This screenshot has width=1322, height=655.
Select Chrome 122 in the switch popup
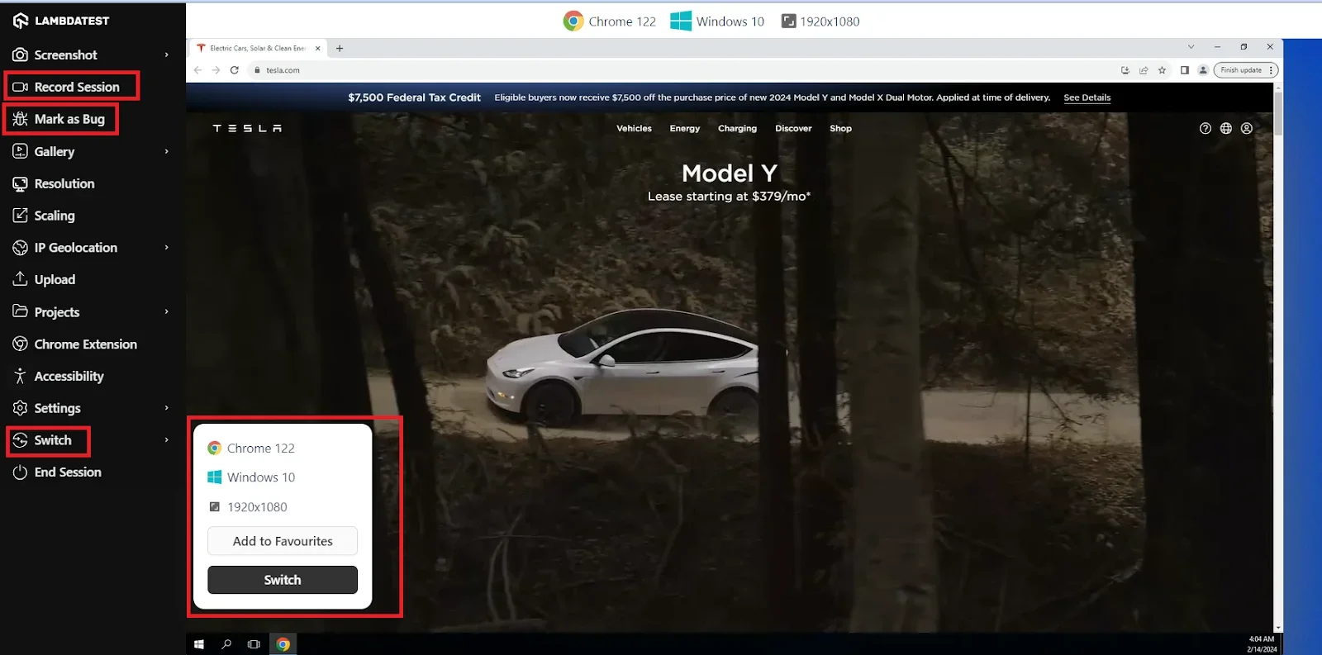pos(251,448)
